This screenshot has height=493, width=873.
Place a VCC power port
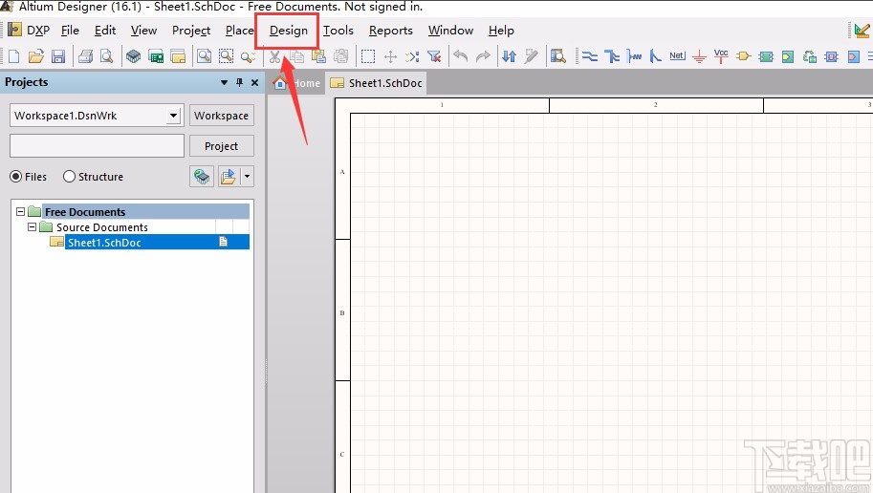pyautogui.click(x=721, y=55)
